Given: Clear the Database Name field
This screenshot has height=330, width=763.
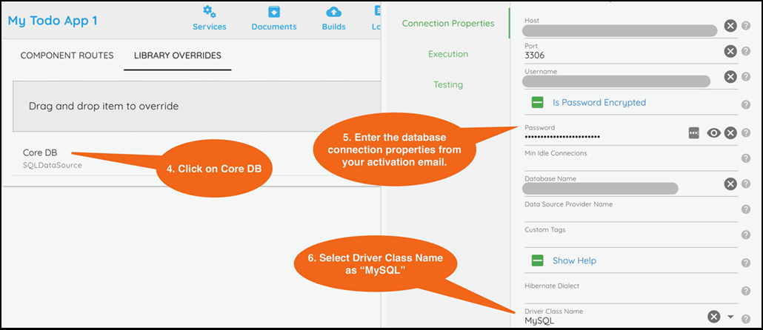Looking at the screenshot, I should pyautogui.click(x=730, y=184).
